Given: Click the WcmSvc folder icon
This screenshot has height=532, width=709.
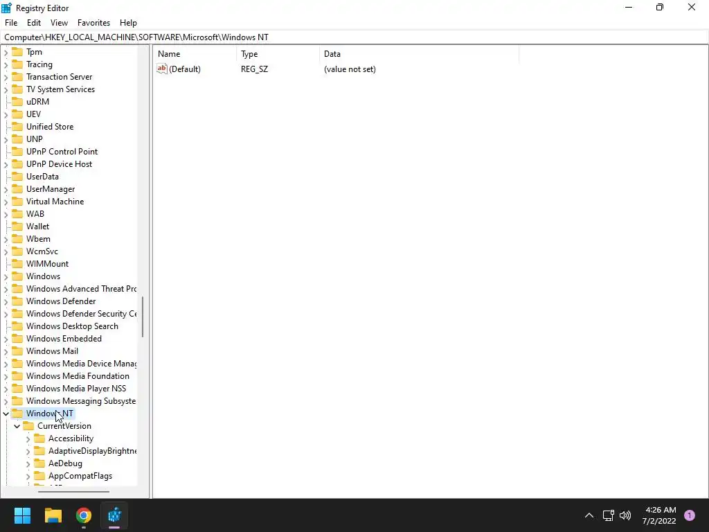Looking at the screenshot, I should [x=17, y=251].
